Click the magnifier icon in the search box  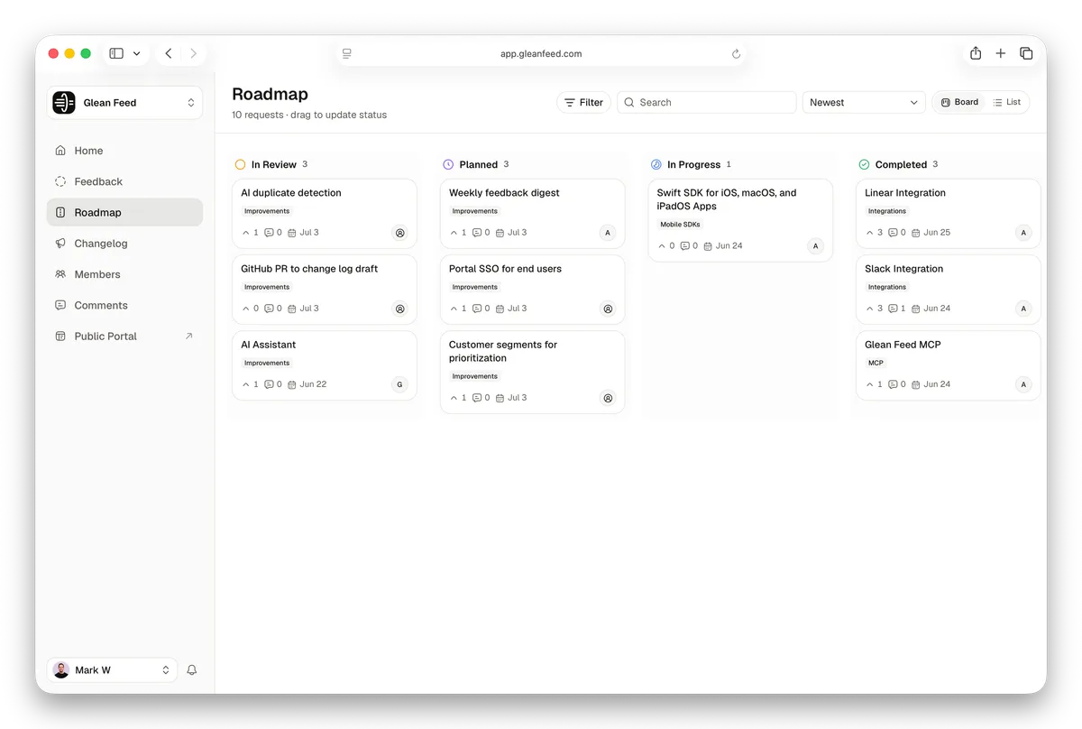click(629, 103)
